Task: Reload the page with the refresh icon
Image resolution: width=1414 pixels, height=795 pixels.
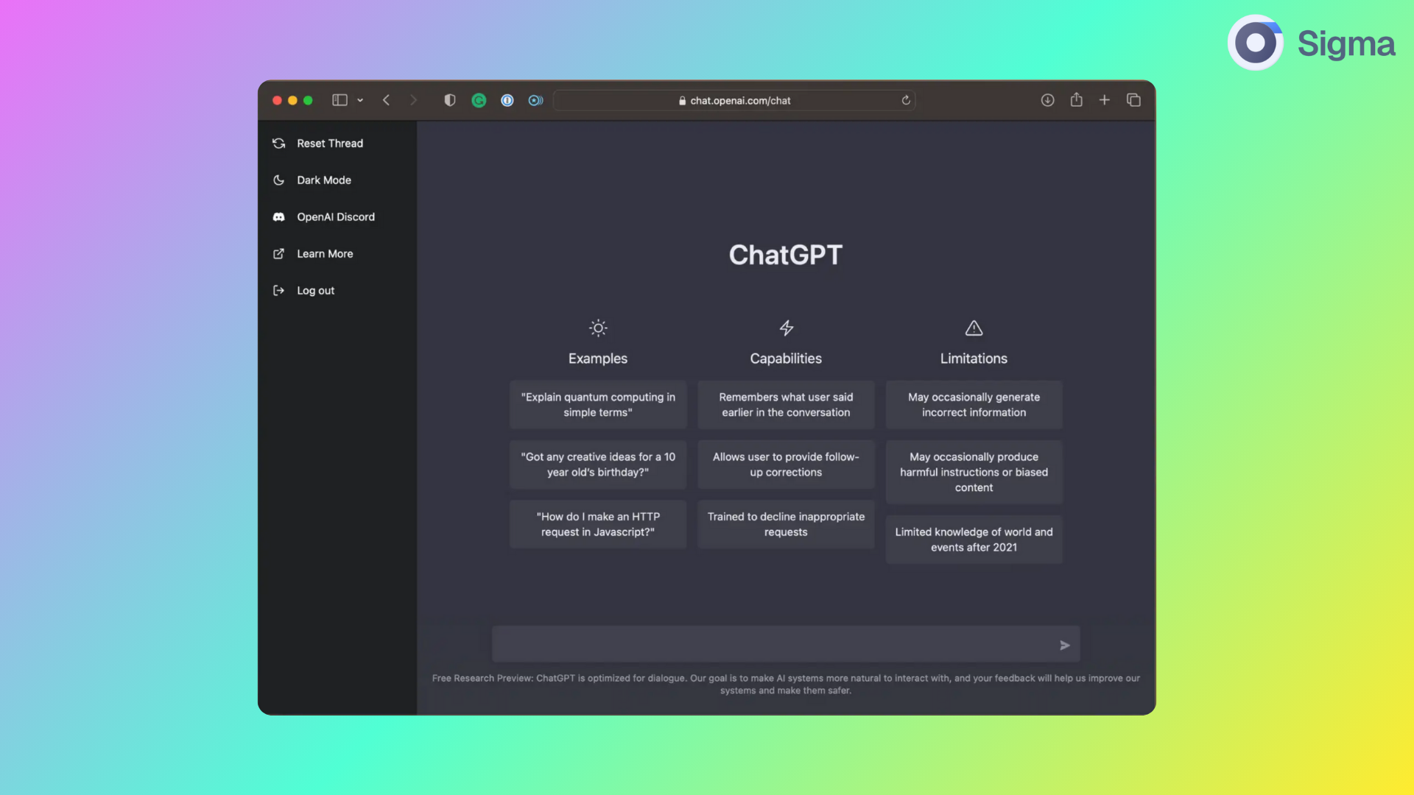Action: click(906, 100)
